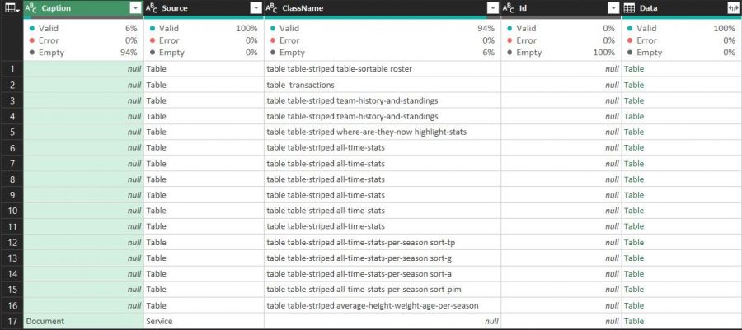Open the Caption column filter dropdown
Image resolution: width=742 pixels, height=330 pixels.
coord(135,8)
